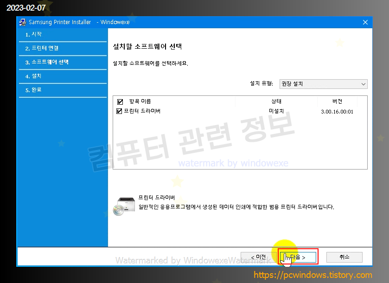
Task: Uncheck the 프린터 드라이버 checkbox
Action: tap(119, 111)
